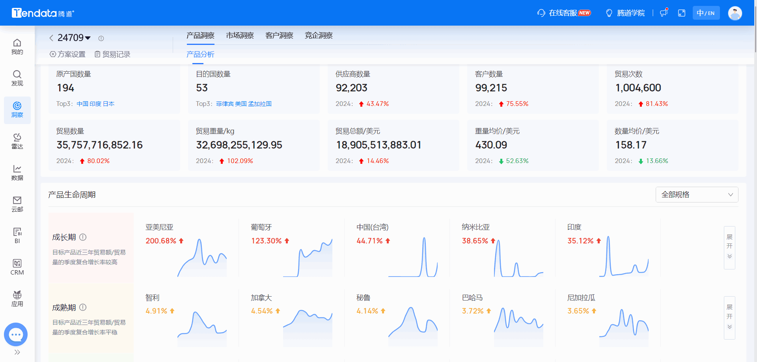Viewport: 757px width, 362px height.
Task: Click the user avatar in the top bar
Action: tap(735, 13)
